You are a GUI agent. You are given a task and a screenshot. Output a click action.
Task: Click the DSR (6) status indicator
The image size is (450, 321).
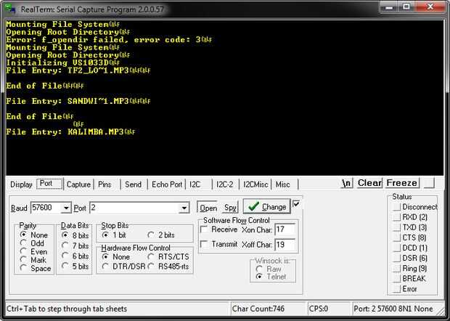pyautogui.click(x=397, y=258)
